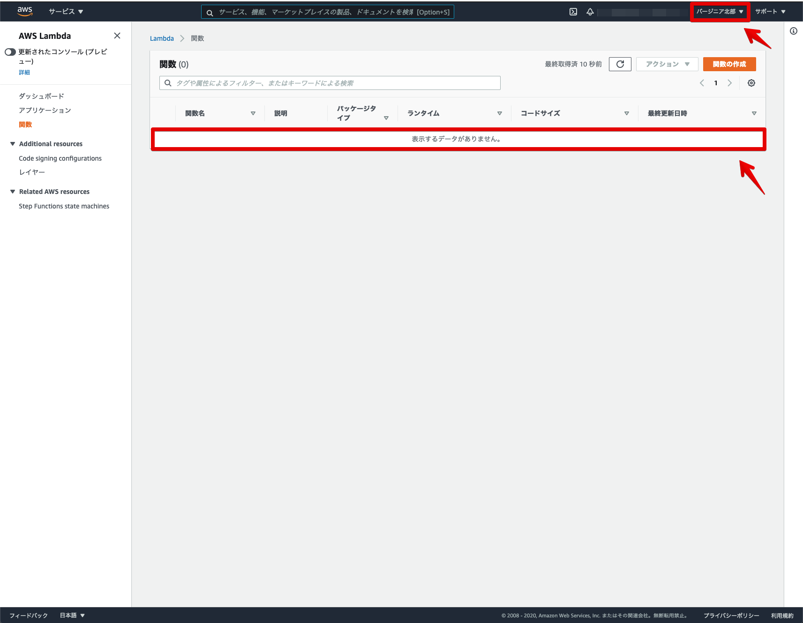Go to previous page of functions
The width and height of the screenshot is (803, 623).
point(702,83)
